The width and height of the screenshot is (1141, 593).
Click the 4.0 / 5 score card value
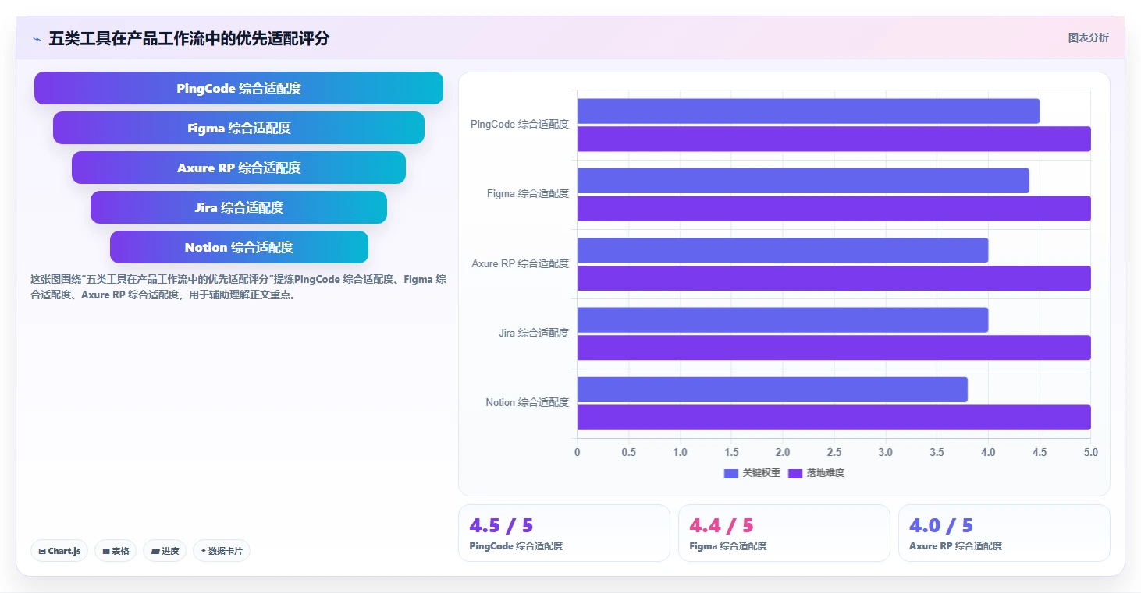tap(941, 525)
